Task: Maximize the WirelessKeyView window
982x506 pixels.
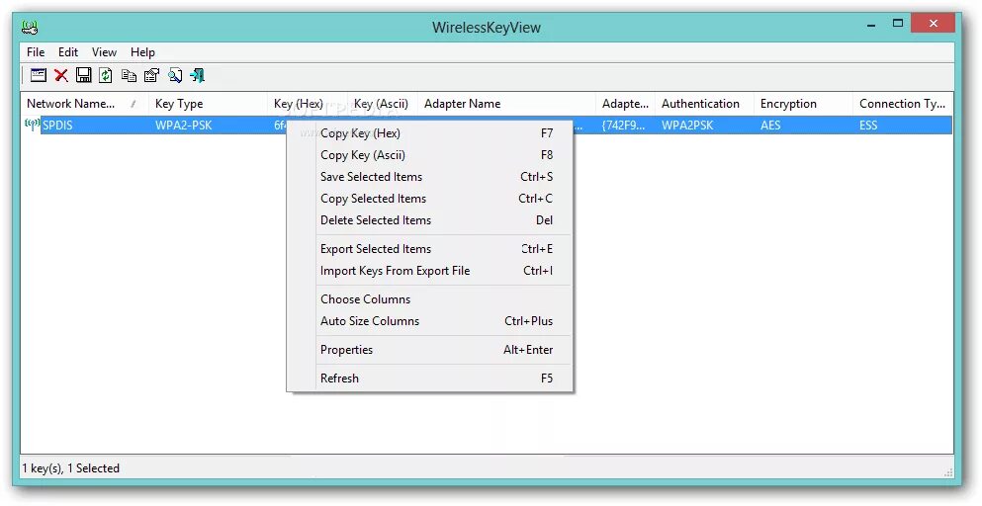Action: coord(898,24)
